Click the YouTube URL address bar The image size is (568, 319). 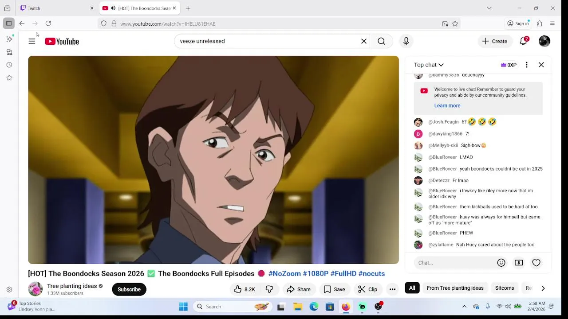click(x=280, y=24)
